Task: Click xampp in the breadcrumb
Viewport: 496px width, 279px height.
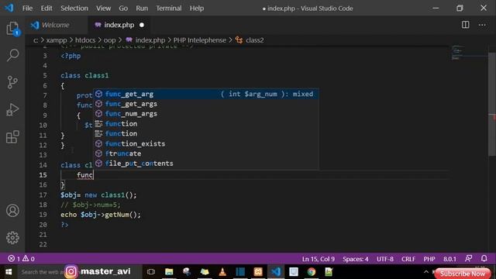Action: pyautogui.click(x=57, y=40)
